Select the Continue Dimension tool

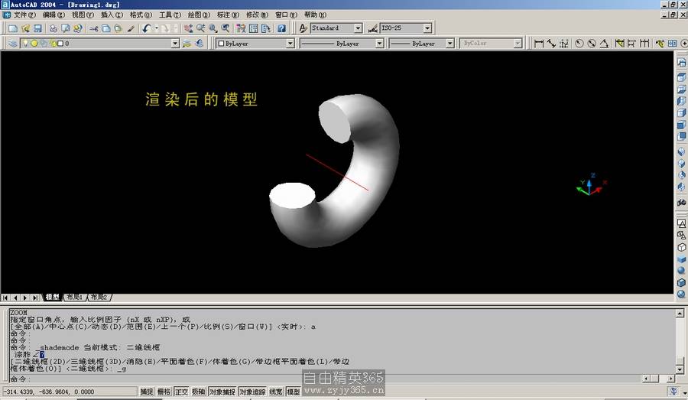click(644, 43)
